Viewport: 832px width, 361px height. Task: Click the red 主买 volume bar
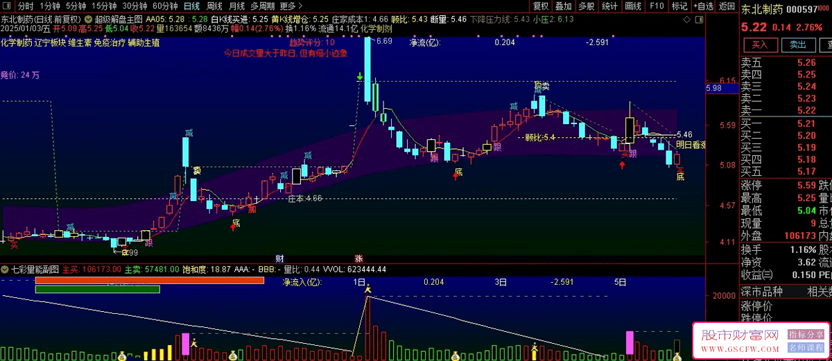(149, 281)
